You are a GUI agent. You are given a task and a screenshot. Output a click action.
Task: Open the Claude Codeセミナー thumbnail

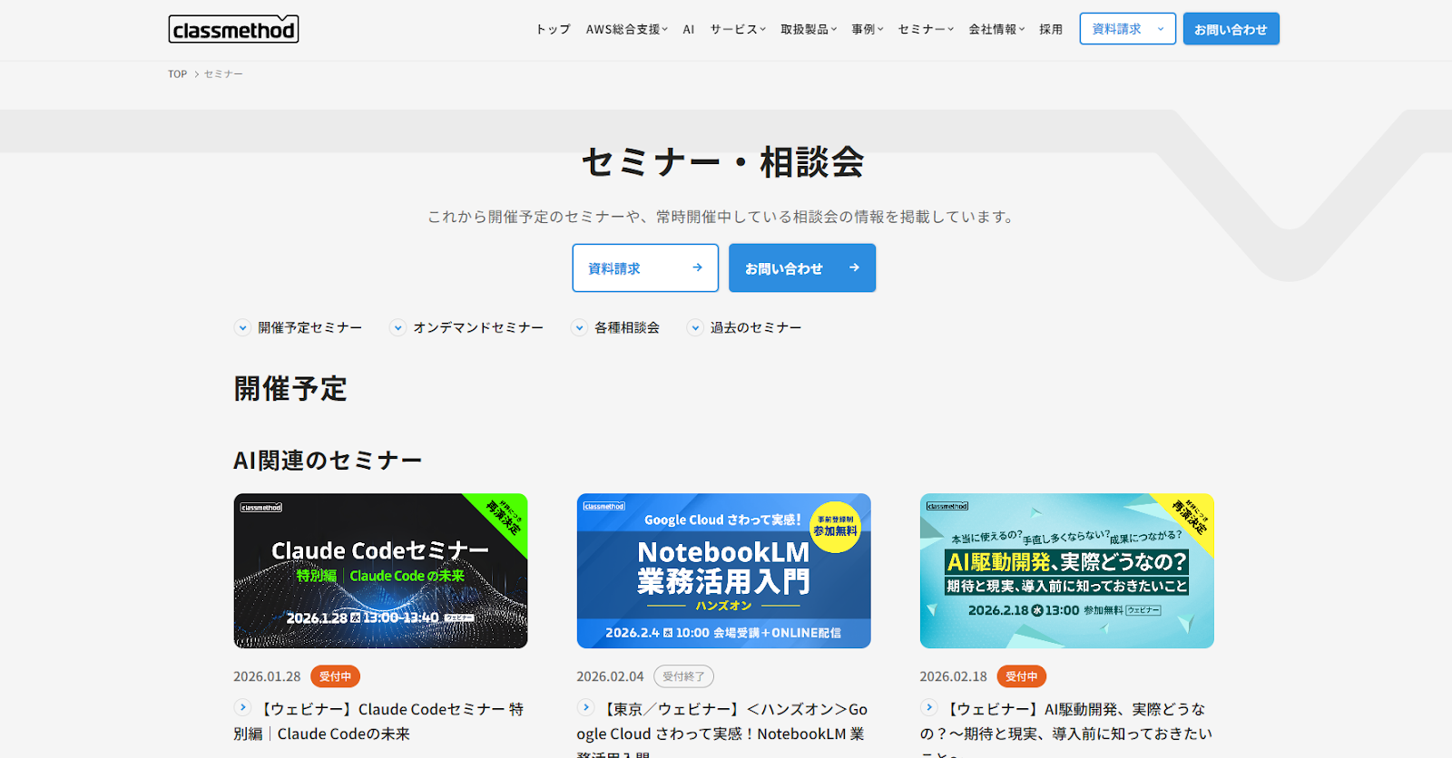380,570
